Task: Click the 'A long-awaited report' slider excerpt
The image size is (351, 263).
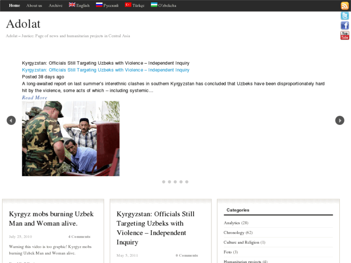Action: (x=173, y=87)
